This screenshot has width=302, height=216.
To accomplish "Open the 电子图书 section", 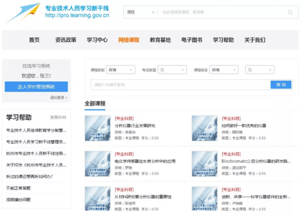I will tap(192, 40).
